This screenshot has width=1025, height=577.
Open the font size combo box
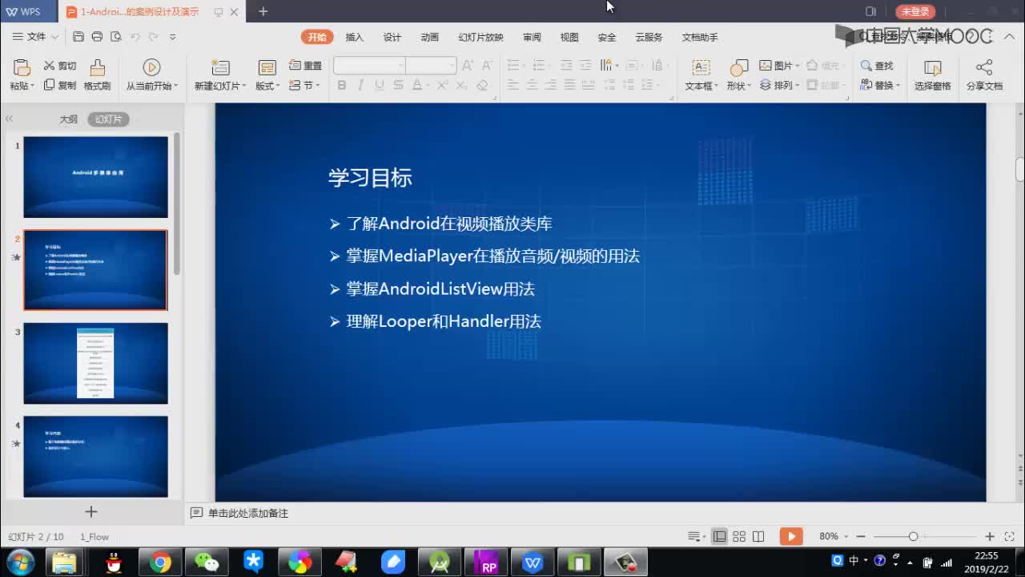[x=431, y=66]
